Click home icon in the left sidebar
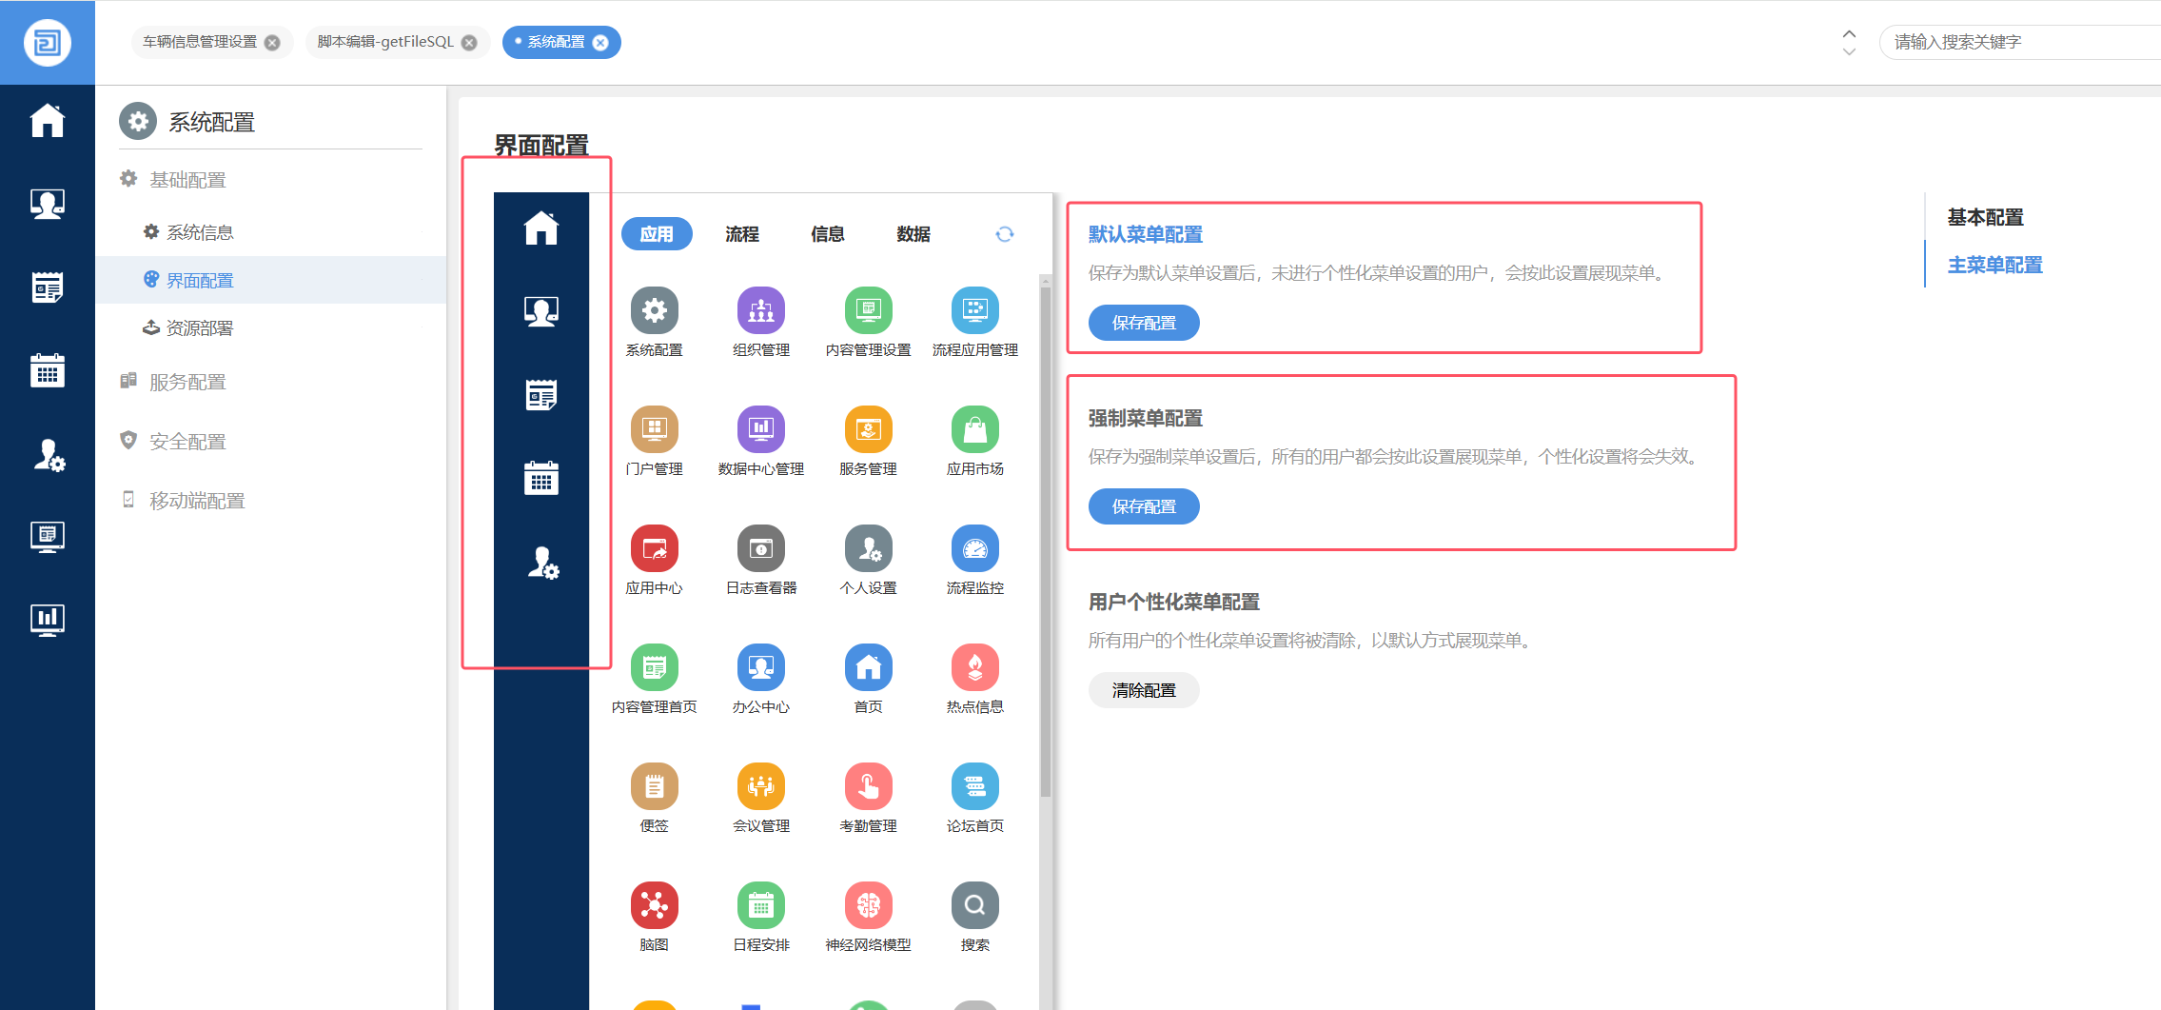Screen dimensions: 2161x1010 [47, 121]
